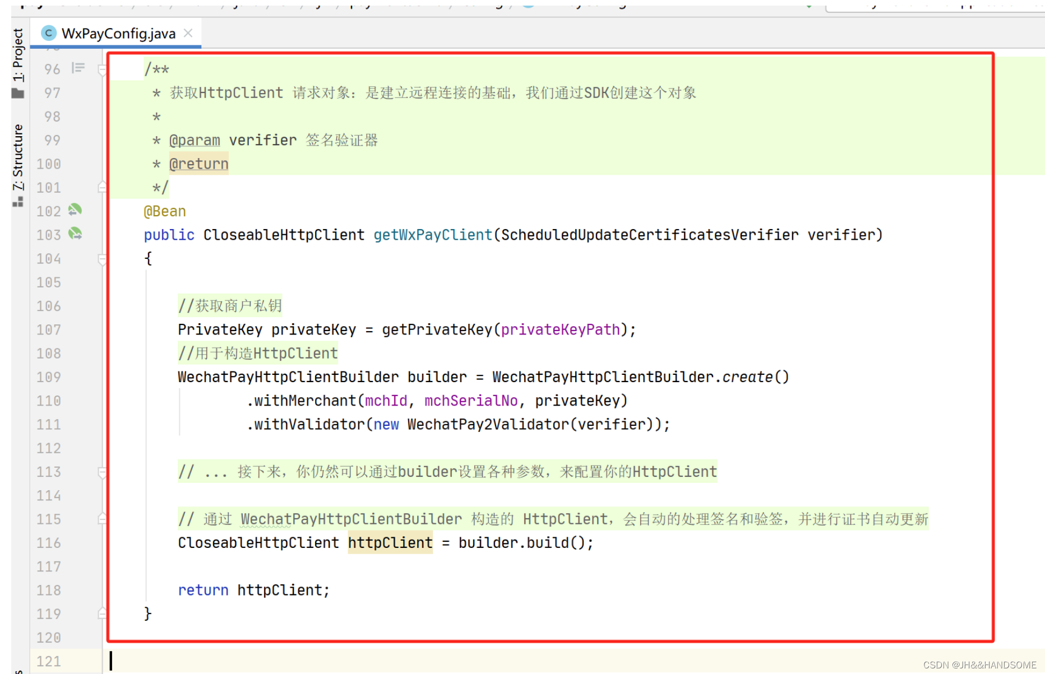Collapse method body fold at line 104

[102, 259]
